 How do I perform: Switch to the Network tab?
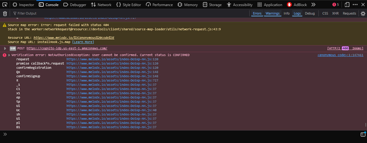coord(101,5)
